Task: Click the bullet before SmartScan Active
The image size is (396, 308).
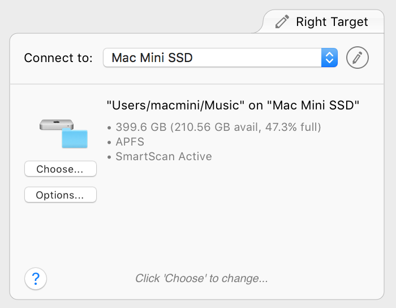Action: (110, 157)
